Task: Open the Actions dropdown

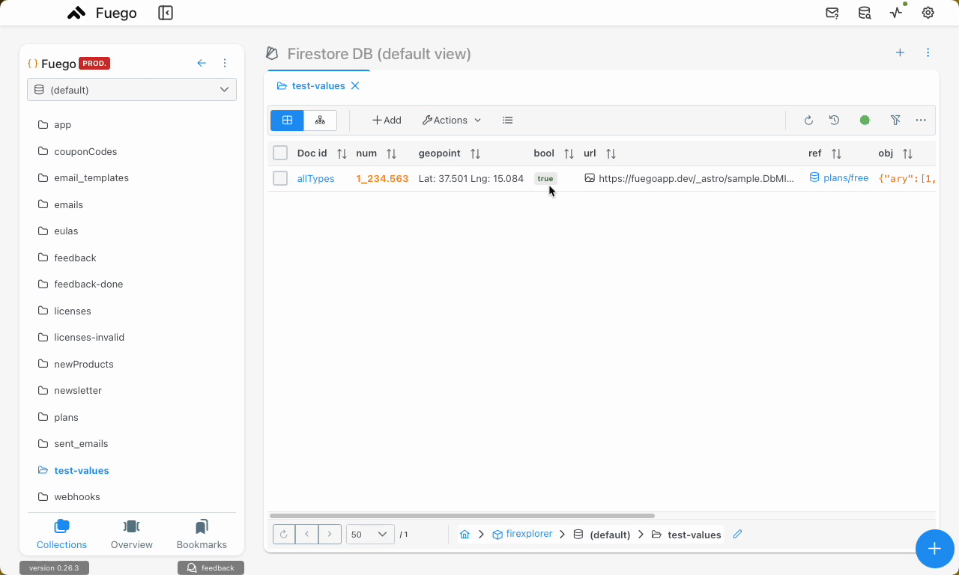Action: (452, 120)
